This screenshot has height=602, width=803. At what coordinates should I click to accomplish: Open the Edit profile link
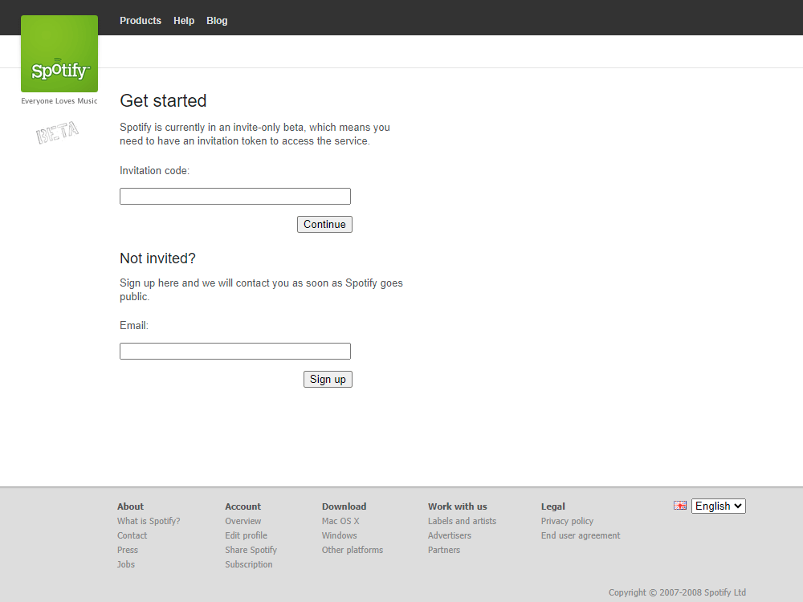click(x=247, y=535)
